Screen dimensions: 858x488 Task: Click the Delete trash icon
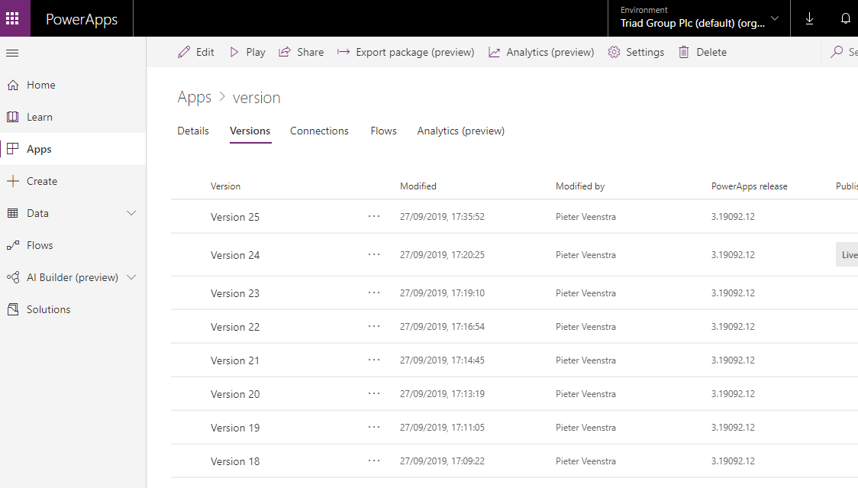684,52
